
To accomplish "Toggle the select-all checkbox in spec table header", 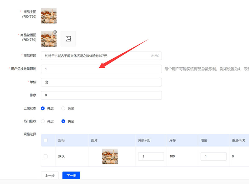I will point(46,140).
